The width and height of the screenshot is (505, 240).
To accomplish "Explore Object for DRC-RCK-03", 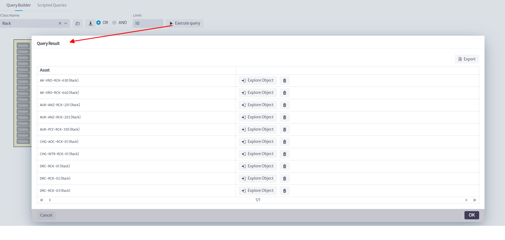I will [x=258, y=191].
